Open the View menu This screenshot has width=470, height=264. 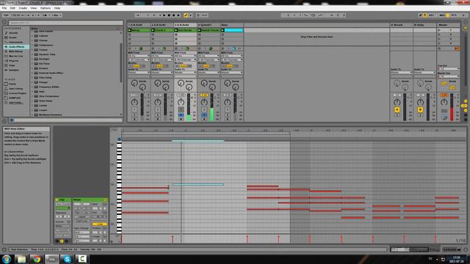point(34,8)
